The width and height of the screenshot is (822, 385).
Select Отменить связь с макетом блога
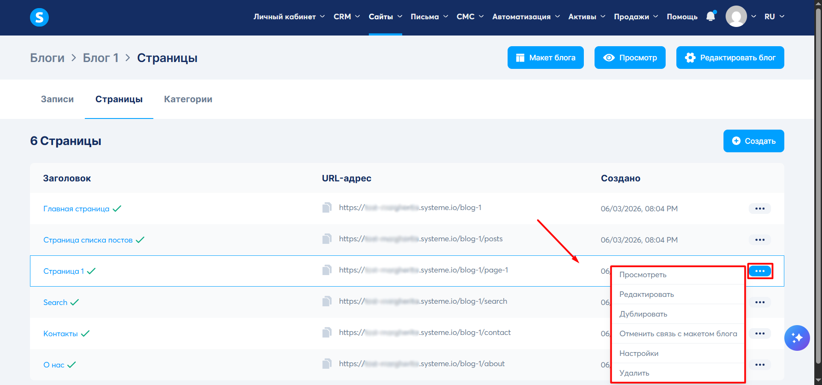tap(678, 334)
